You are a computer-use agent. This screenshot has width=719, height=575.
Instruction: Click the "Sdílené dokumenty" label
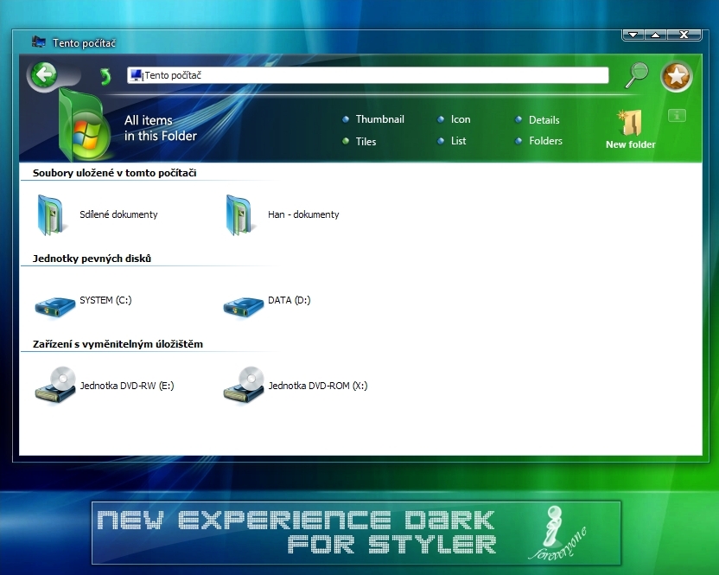(118, 214)
